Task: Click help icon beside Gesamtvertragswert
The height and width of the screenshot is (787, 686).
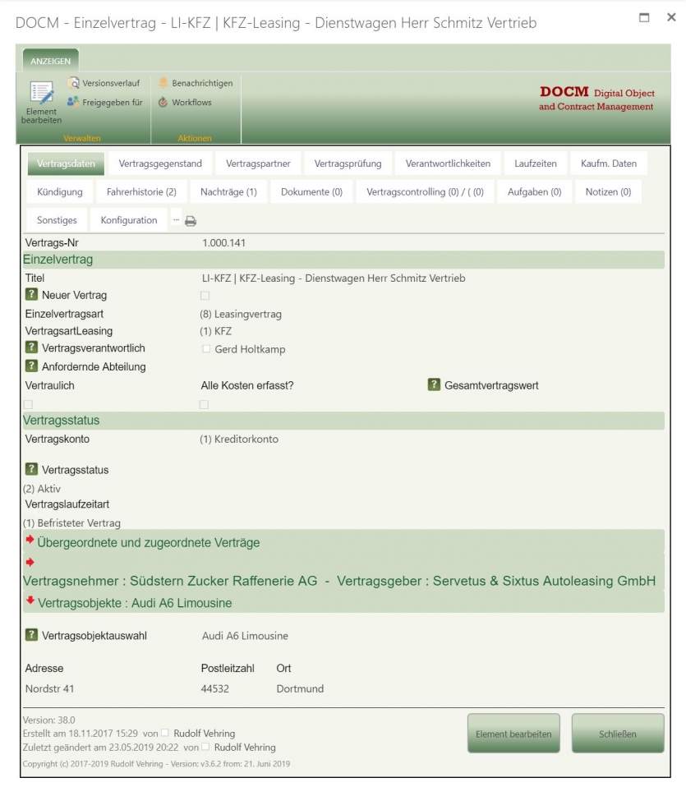Action: (434, 385)
